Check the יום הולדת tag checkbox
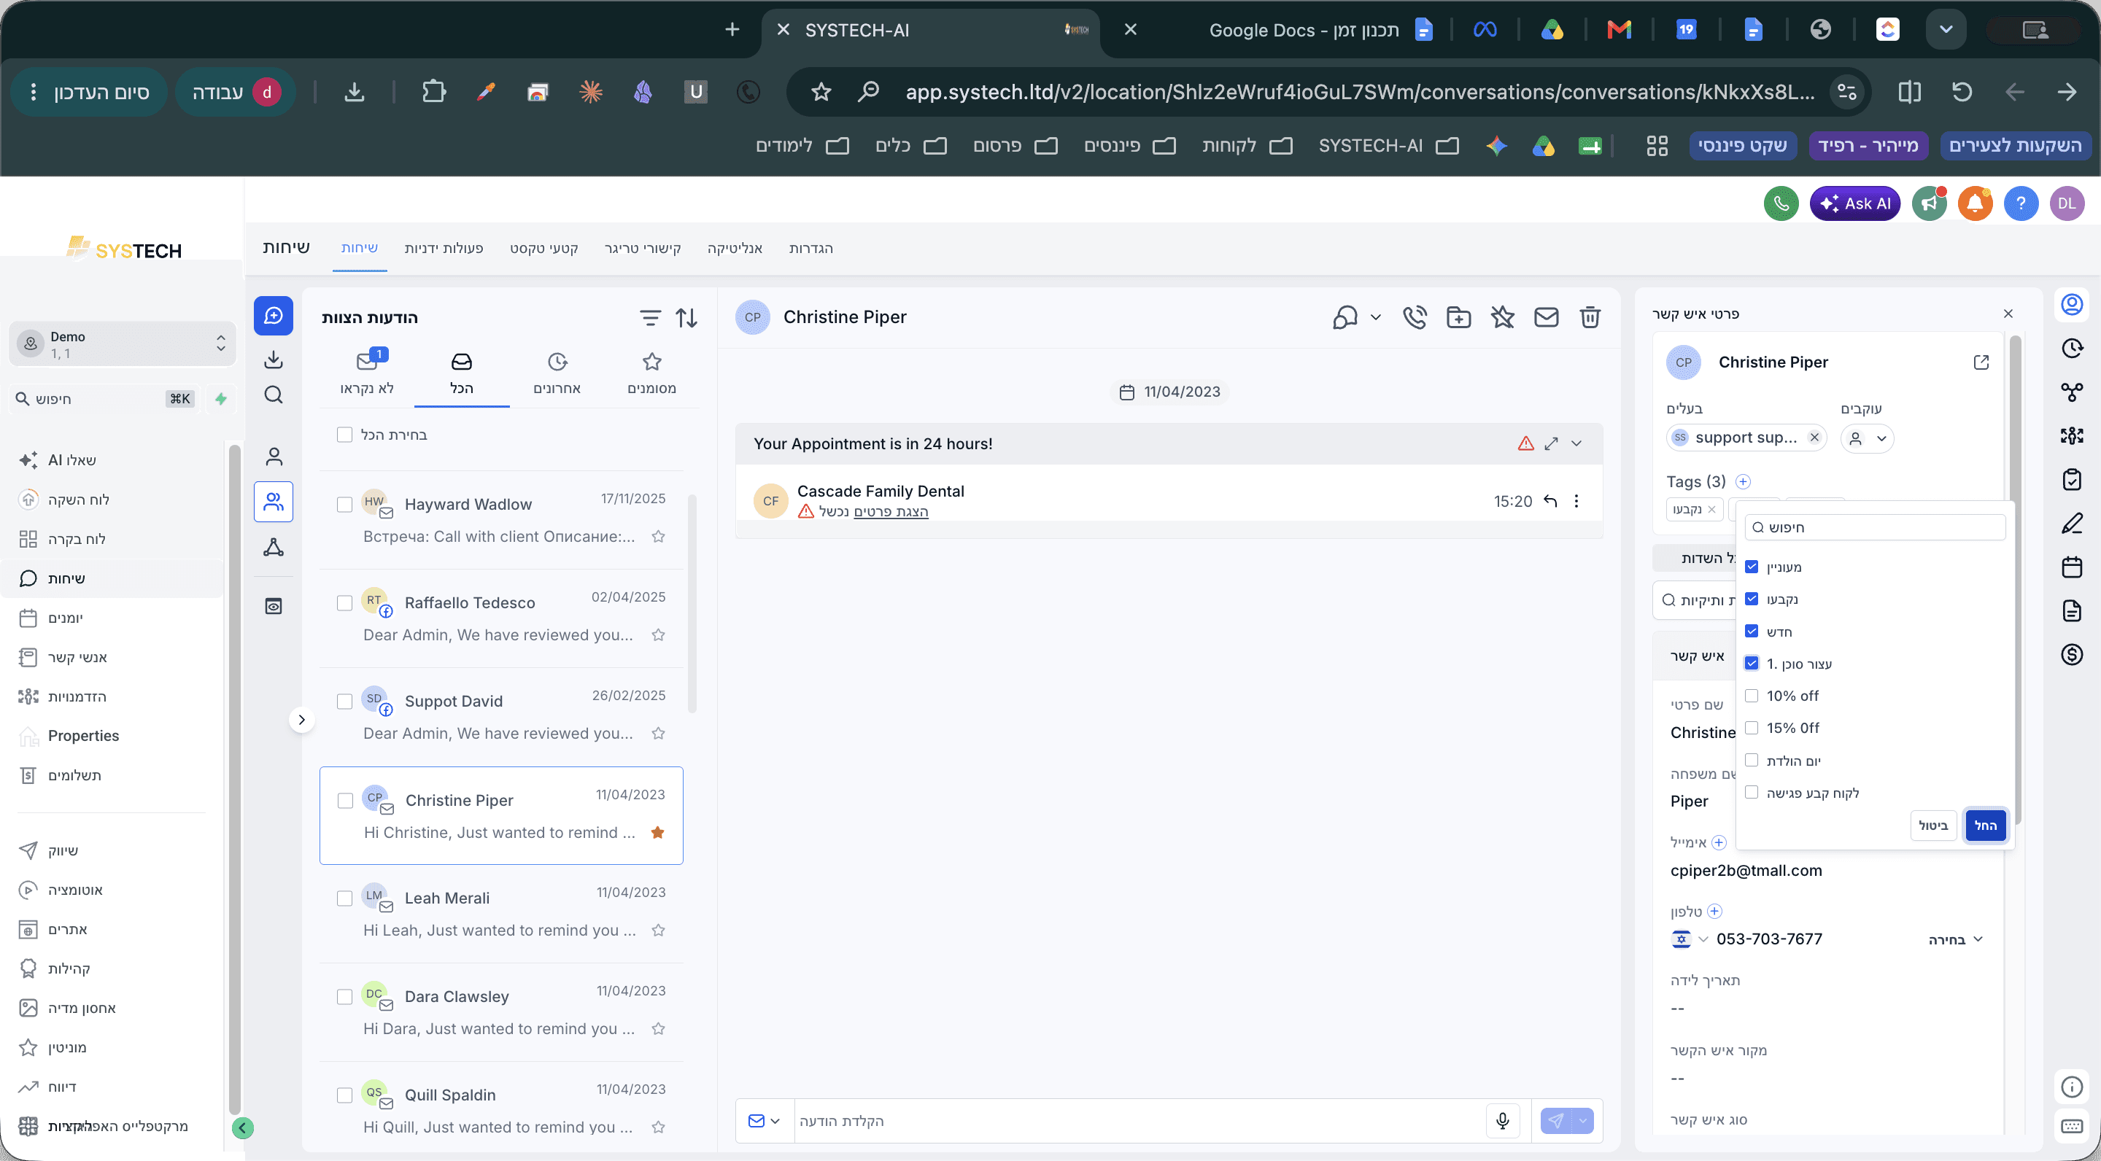The height and width of the screenshot is (1161, 2101). tap(1751, 761)
